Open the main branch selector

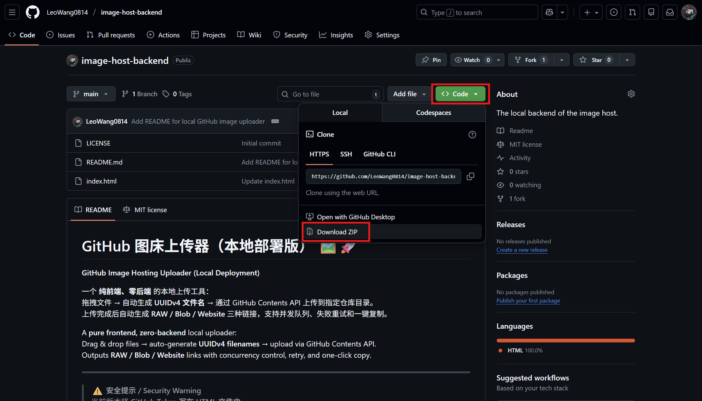point(91,94)
